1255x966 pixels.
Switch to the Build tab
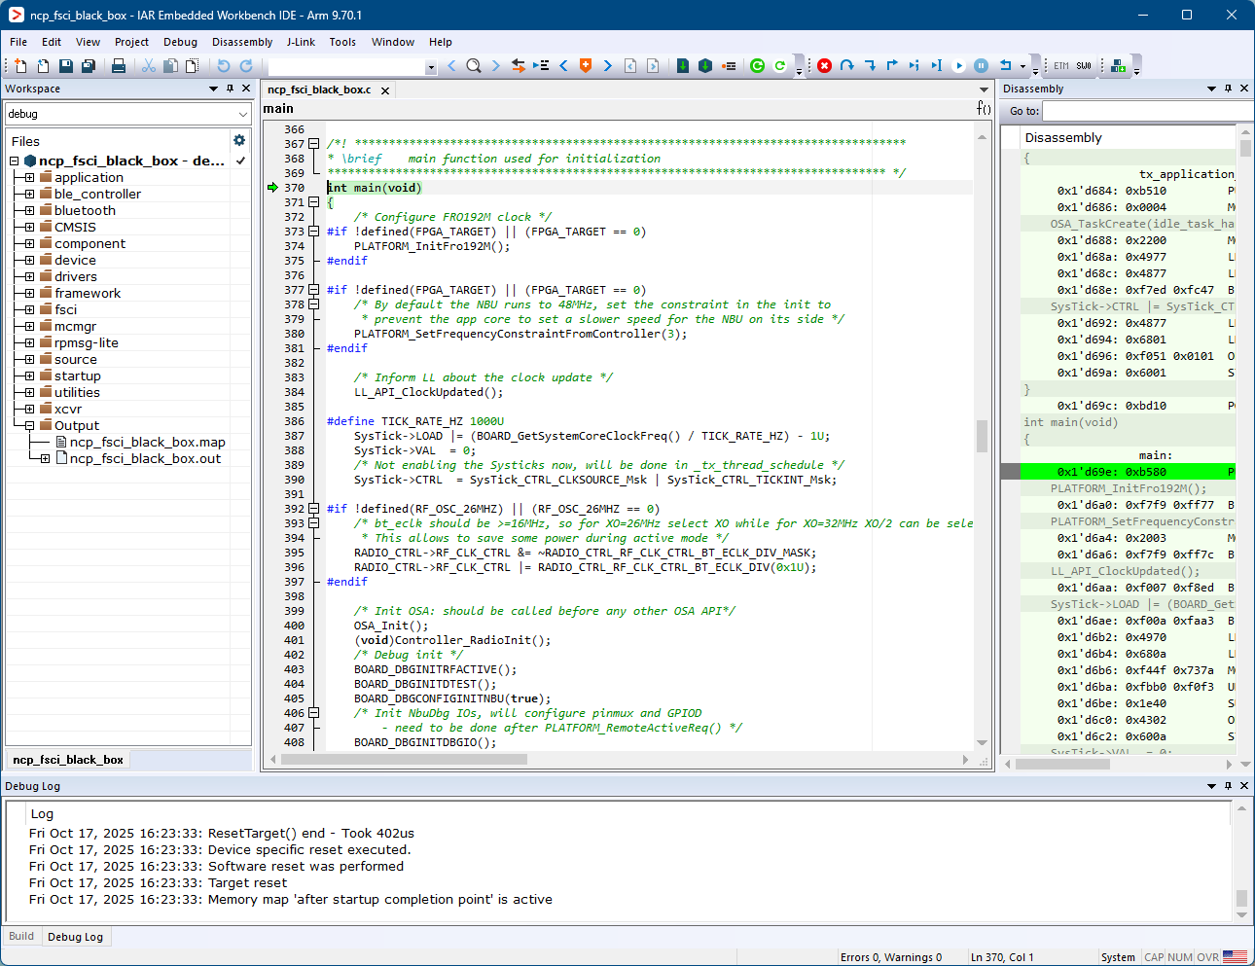[x=21, y=936]
